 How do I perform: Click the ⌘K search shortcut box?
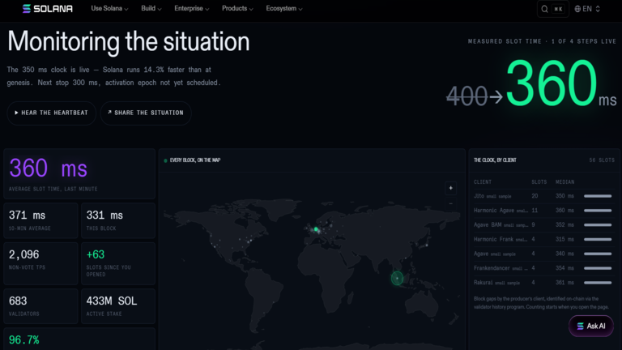pyautogui.click(x=559, y=9)
